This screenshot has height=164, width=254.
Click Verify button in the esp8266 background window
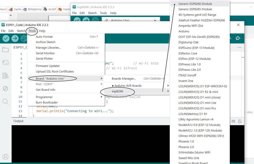[77, 20]
